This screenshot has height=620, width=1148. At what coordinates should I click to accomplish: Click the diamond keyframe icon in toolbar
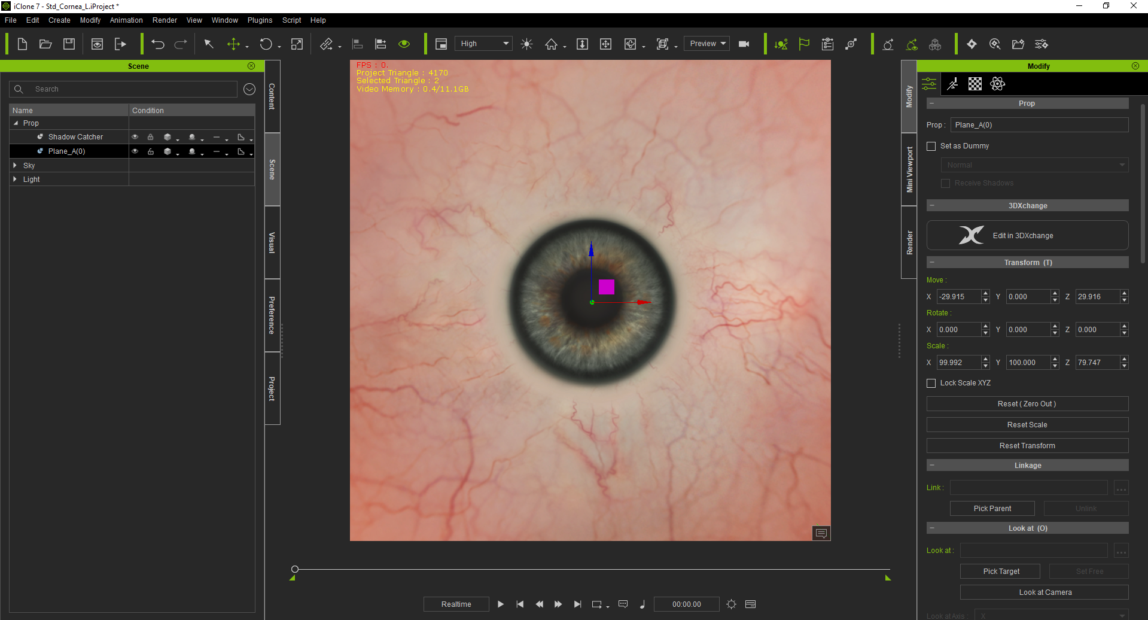[972, 44]
